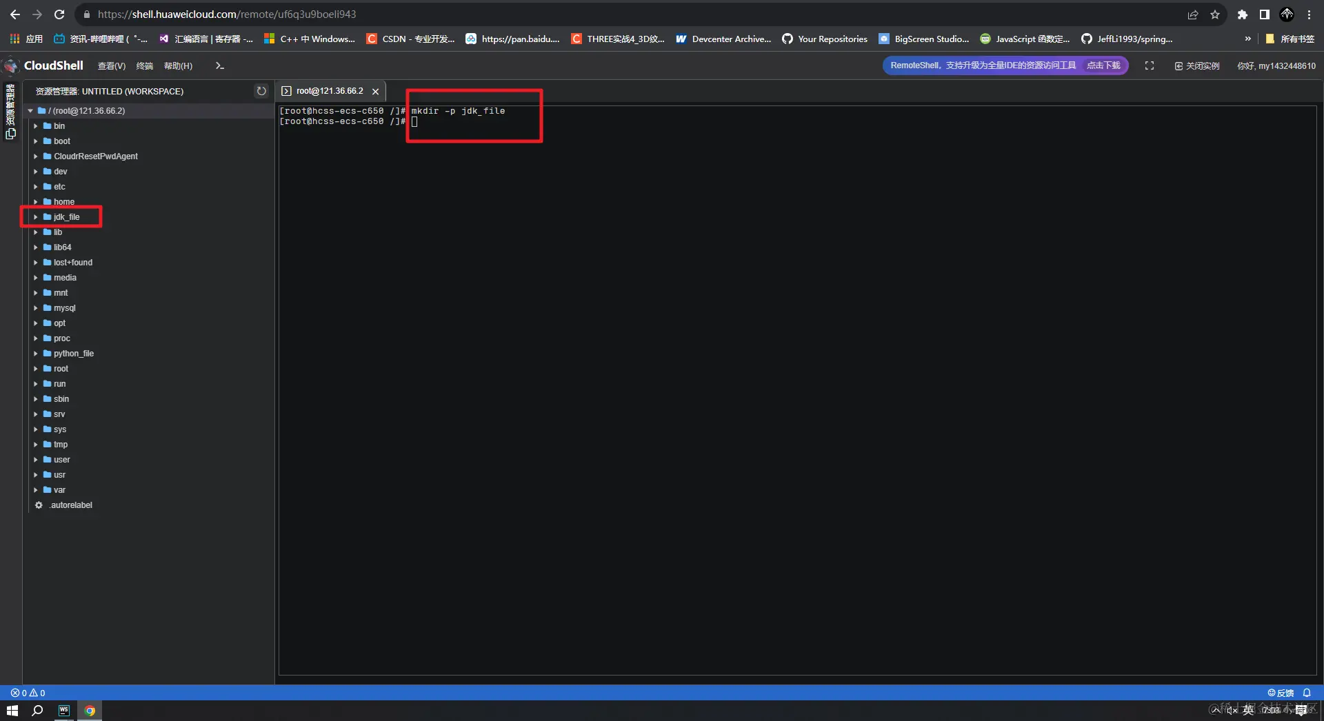Reload the browser page
This screenshot has height=721, width=1324.
click(x=59, y=14)
